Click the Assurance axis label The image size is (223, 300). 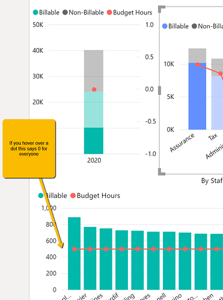(x=182, y=142)
